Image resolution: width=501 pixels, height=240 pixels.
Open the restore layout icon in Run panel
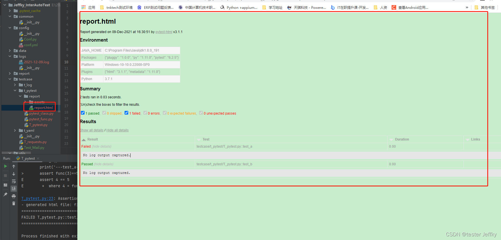tap(5, 185)
